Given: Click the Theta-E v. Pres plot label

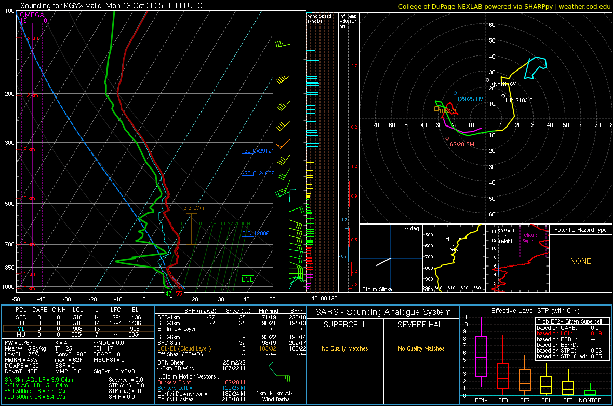Looking at the screenshot, I should click(x=454, y=244).
